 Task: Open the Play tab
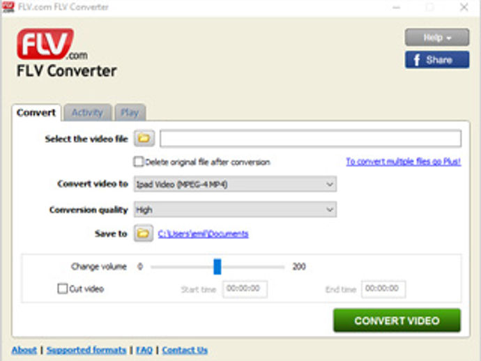coord(130,113)
